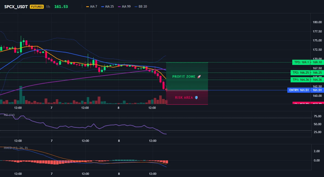Click the 25.00 level on the RSI axis
Screen dimensions: 324x177
click(318, 132)
